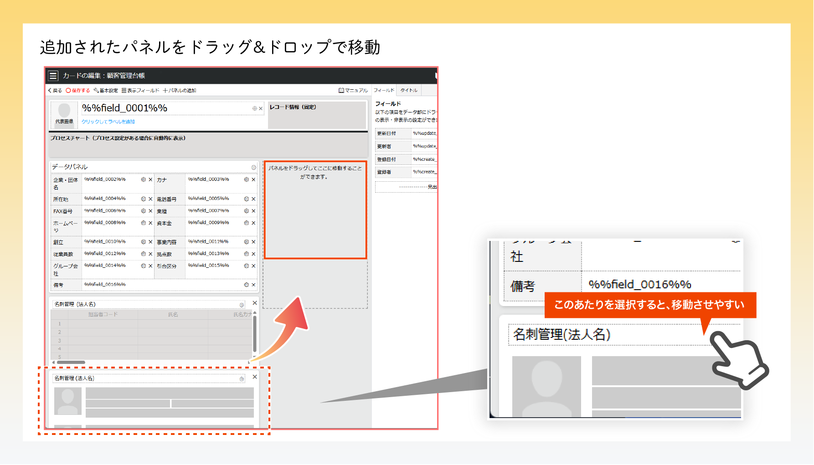Image resolution: width=814 pixels, height=465 pixels.
Task: Click the クリックしてラベルを追加 link
Action: (108, 122)
